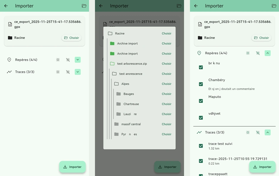279x176 pixels.
Task: Uncheck the Chambéry waypoint checkbox
Action: [x=201, y=84]
